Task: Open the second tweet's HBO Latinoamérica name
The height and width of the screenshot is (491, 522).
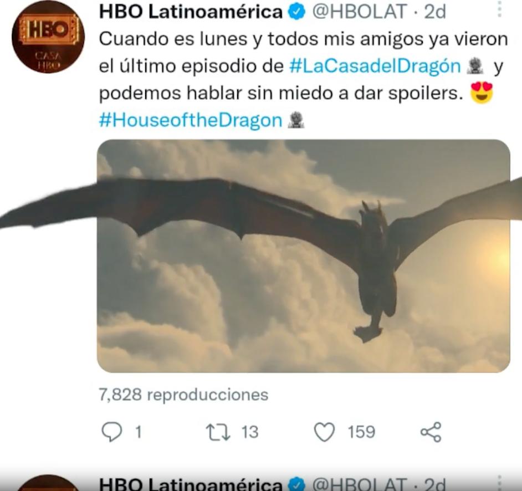Action: pos(191,484)
